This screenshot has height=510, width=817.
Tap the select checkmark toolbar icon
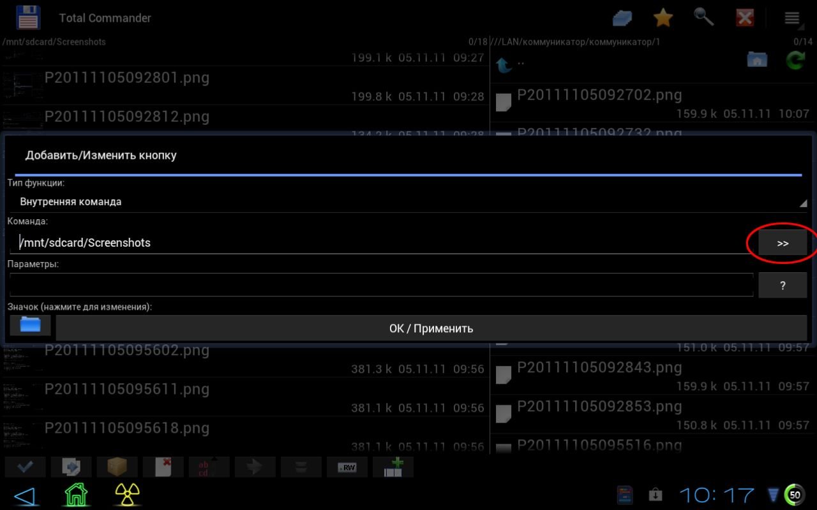pyautogui.click(x=26, y=467)
